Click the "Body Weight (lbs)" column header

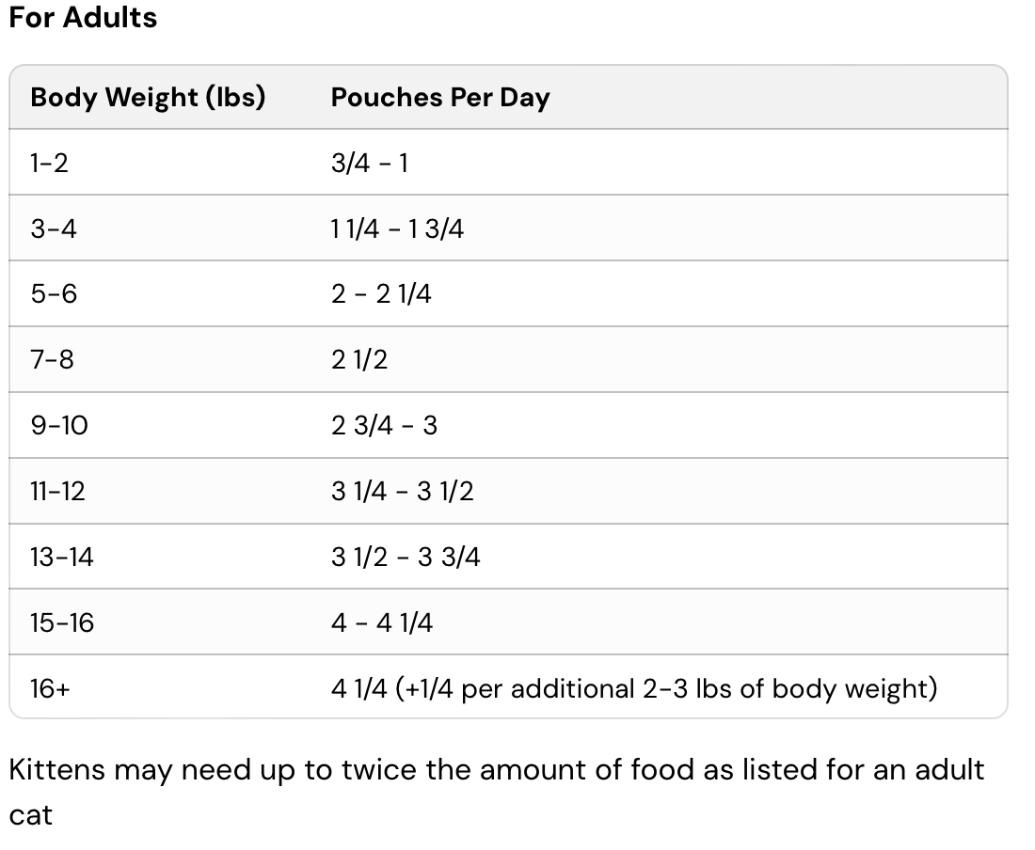click(x=148, y=98)
